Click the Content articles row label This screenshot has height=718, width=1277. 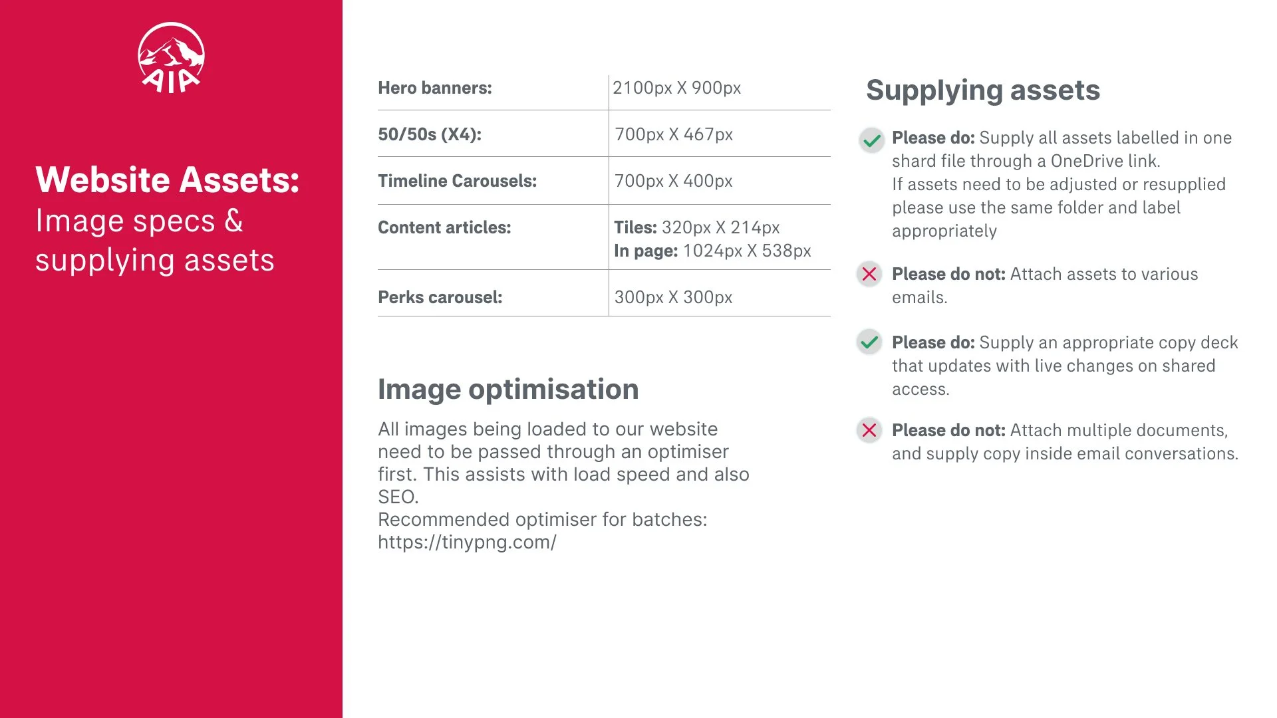coord(444,227)
